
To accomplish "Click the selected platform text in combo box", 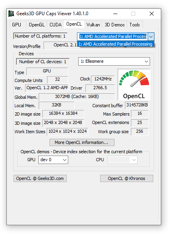I will tap(113, 36).
